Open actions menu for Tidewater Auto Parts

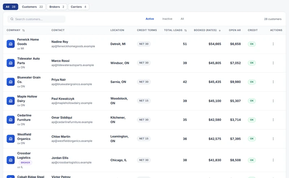(273, 63)
